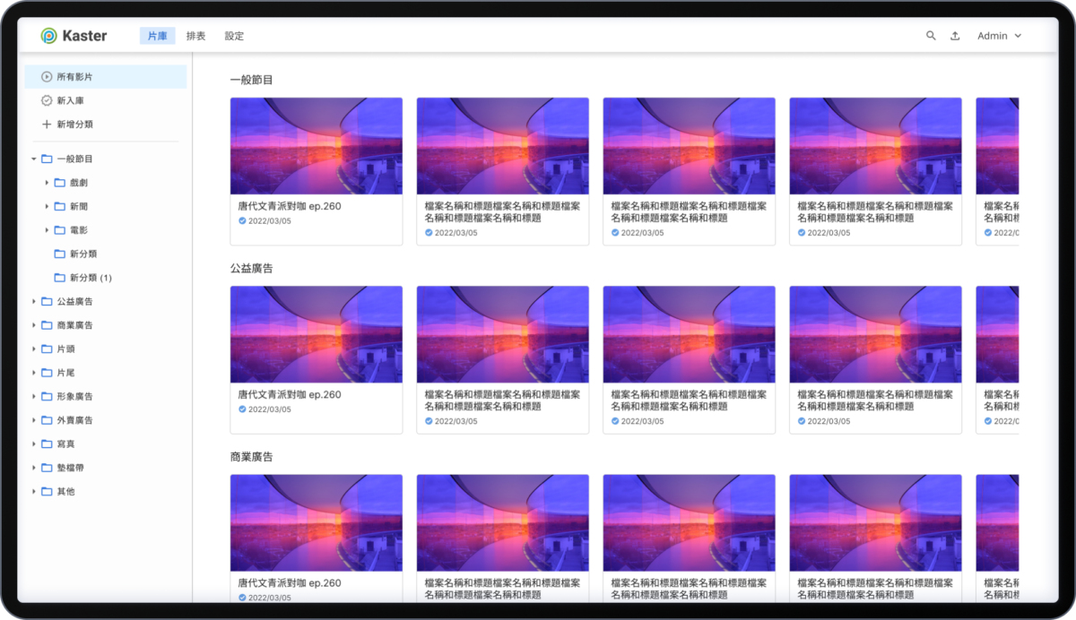Screen dimensions: 1076x620
Task: Open the 設定 tab
Action: pyautogui.click(x=234, y=36)
